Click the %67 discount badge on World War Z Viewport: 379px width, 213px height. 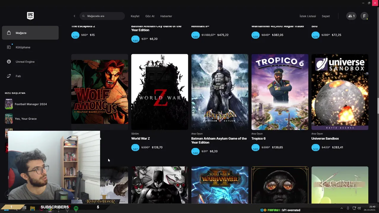[x=135, y=147]
